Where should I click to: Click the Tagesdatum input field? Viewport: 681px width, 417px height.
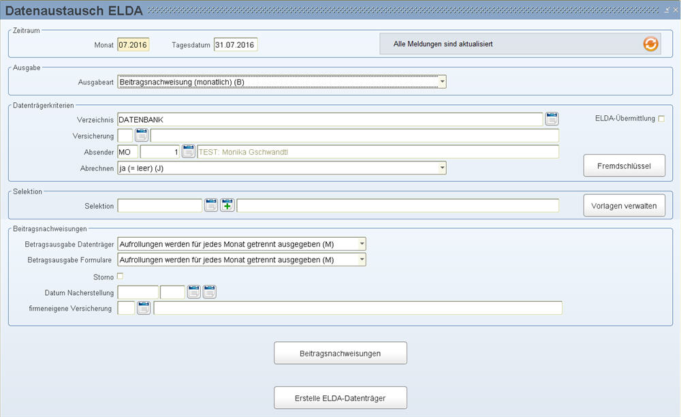pos(236,45)
